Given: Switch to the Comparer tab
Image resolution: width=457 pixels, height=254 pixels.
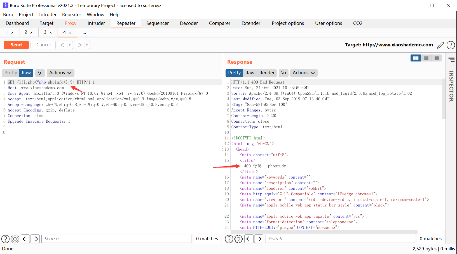Looking at the screenshot, I should click(x=220, y=23).
